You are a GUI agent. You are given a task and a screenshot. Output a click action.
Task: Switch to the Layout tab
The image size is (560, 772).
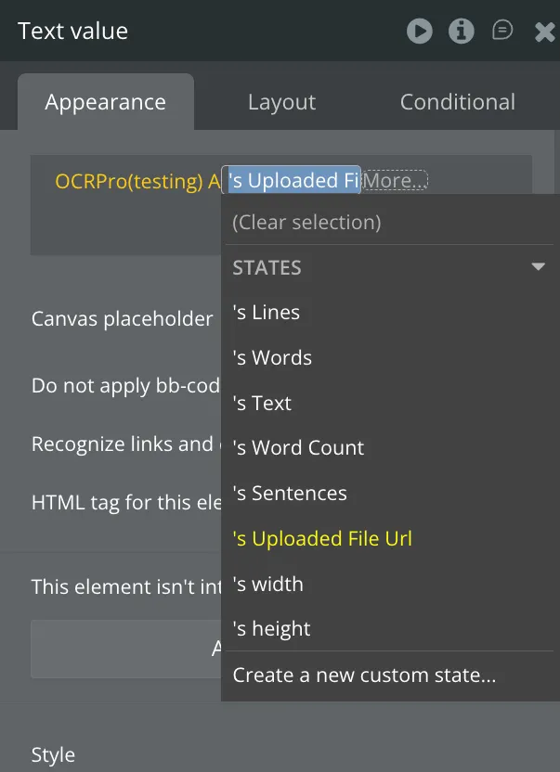[x=281, y=102]
